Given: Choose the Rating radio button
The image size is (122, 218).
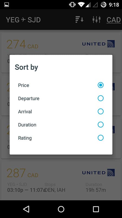Looking at the screenshot, I should (x=101, y=138).
